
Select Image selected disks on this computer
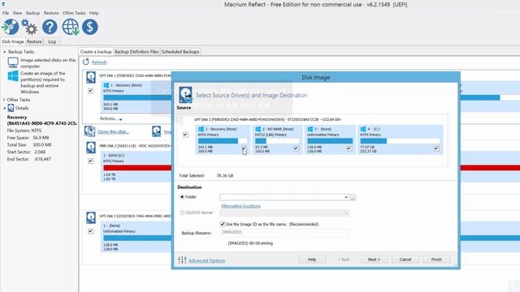pyautogui.click(x=48, y=63)
